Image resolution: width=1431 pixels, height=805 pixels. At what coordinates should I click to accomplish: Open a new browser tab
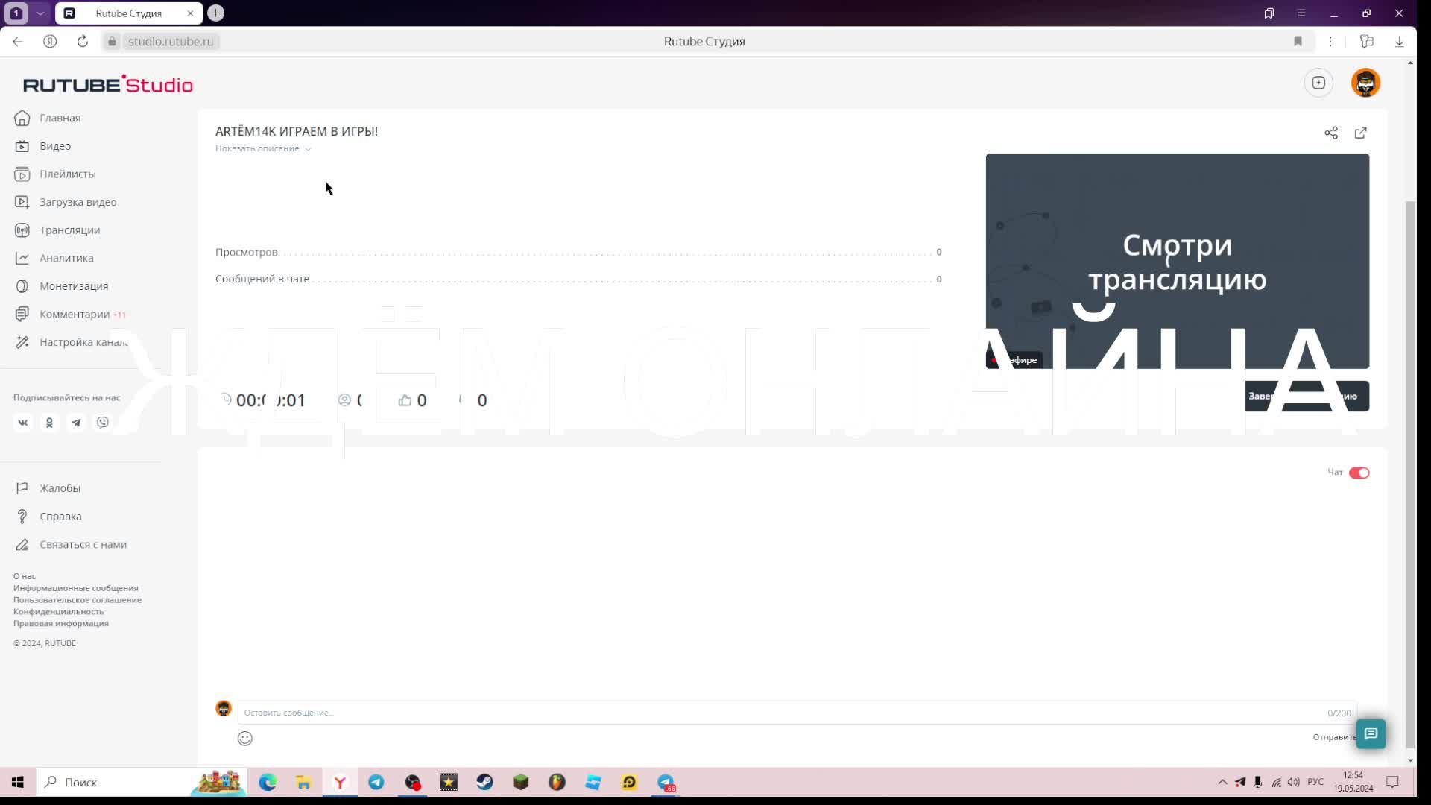click(x=215, y=13)
